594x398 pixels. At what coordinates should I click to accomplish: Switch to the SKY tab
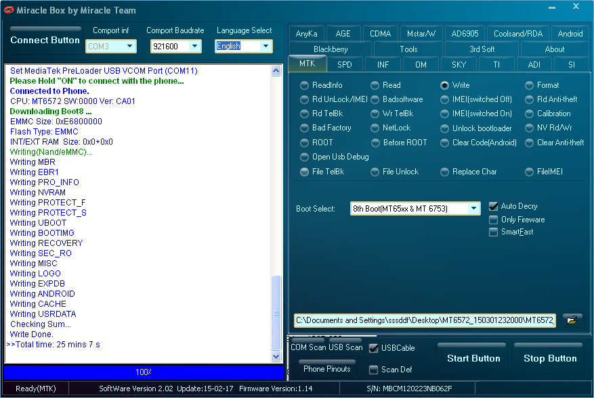pos(459,65)
